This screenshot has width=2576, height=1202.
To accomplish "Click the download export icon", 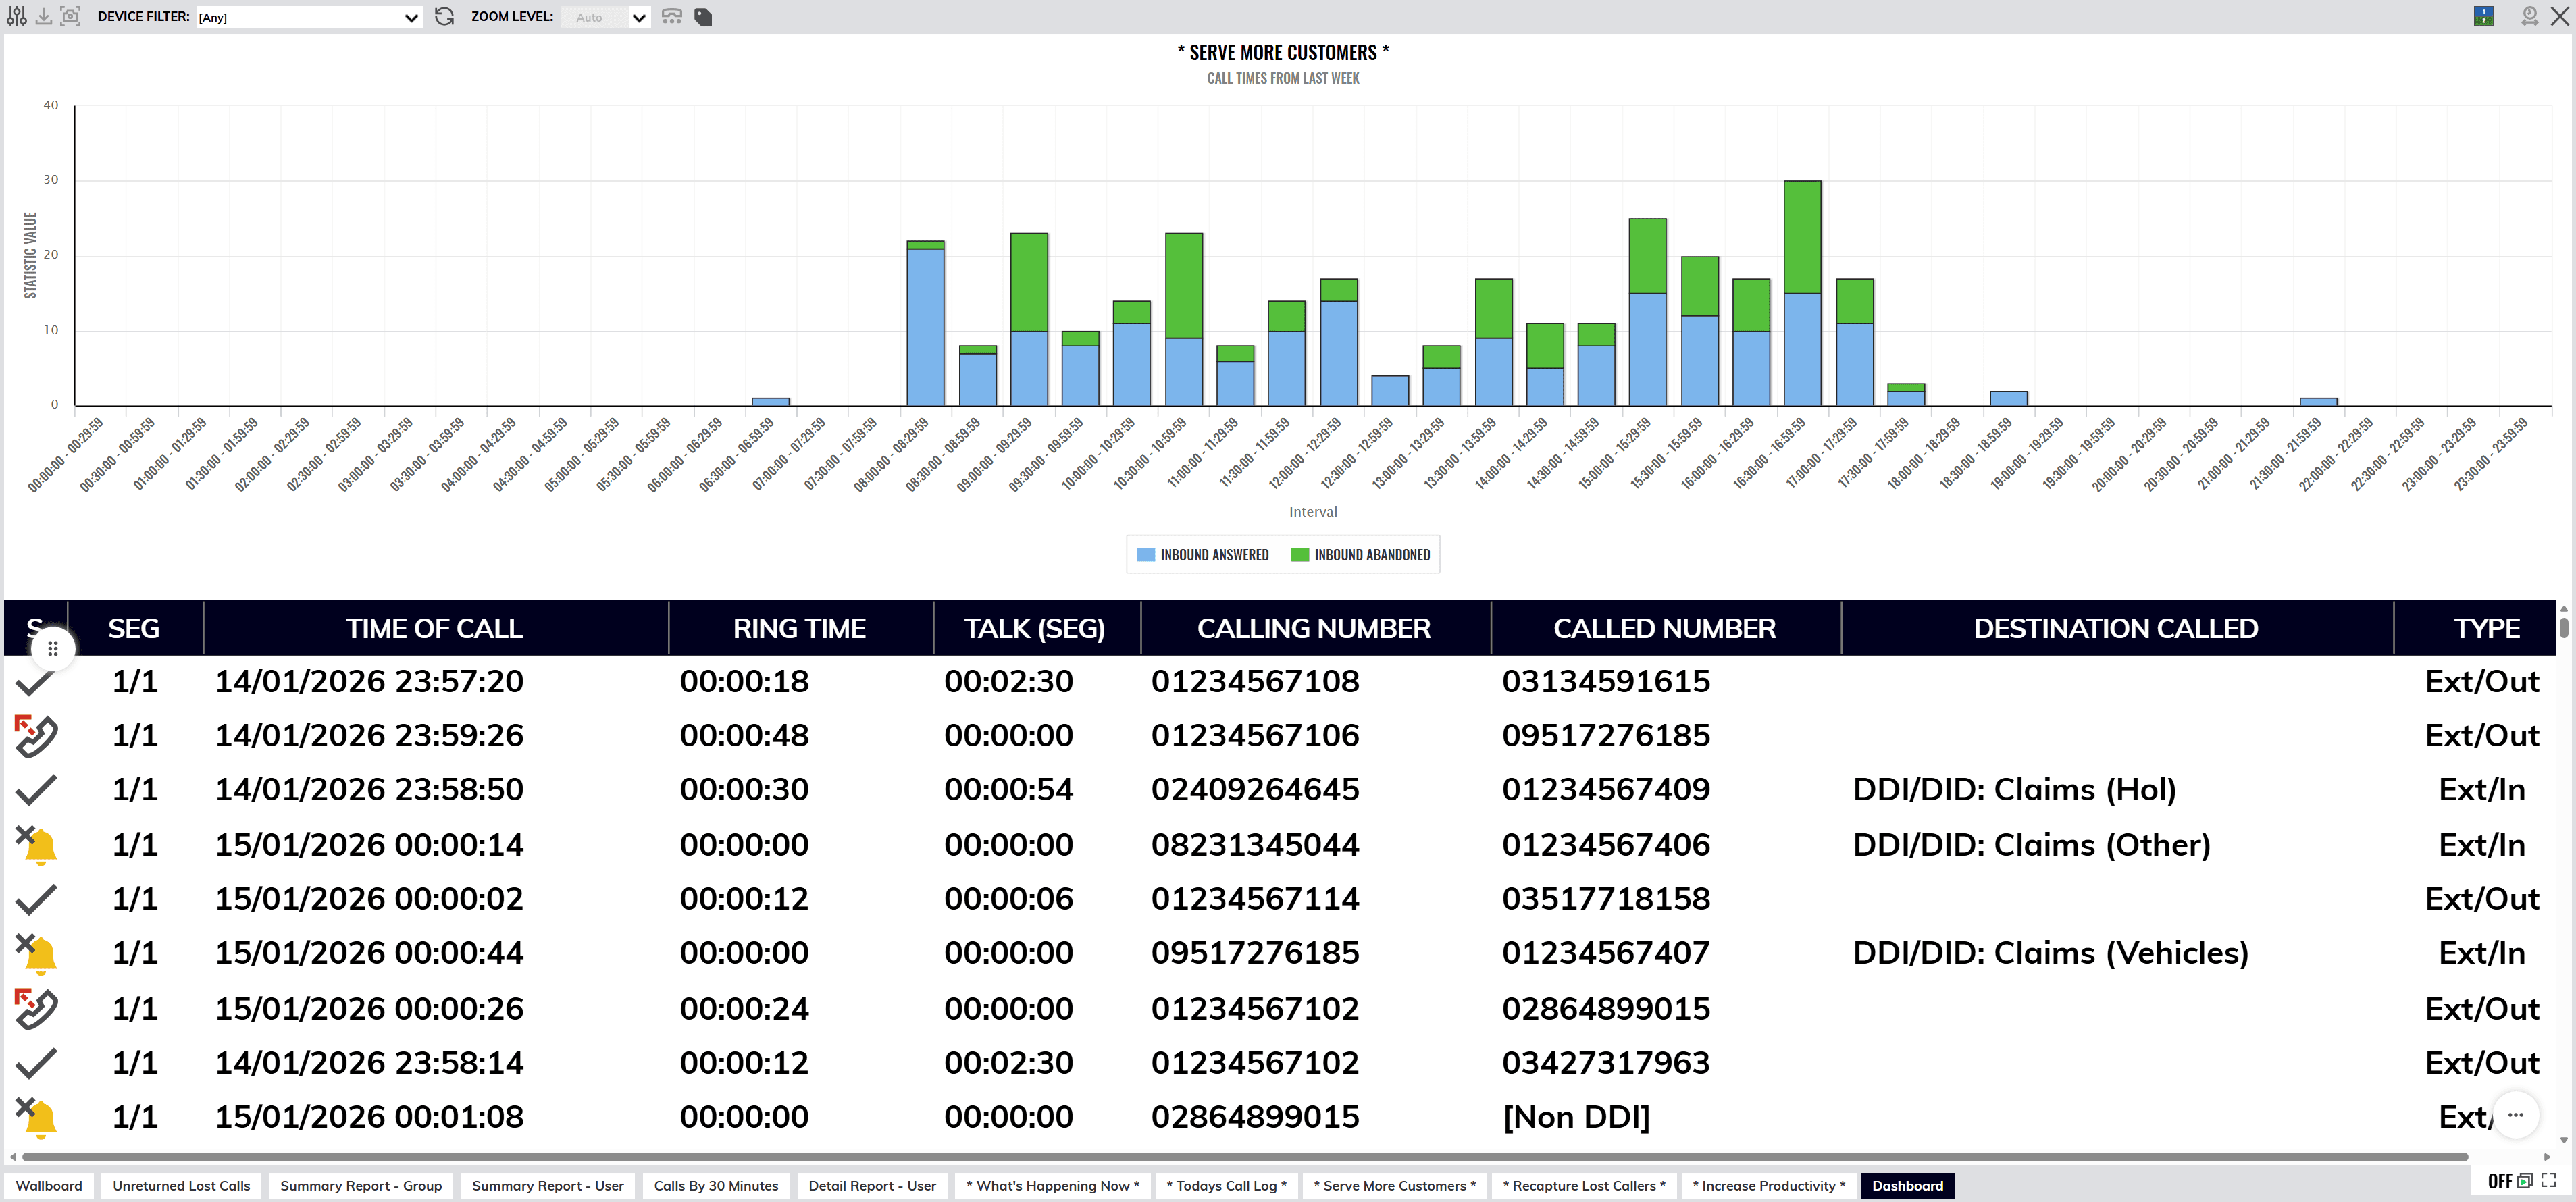I will [44, 16].
